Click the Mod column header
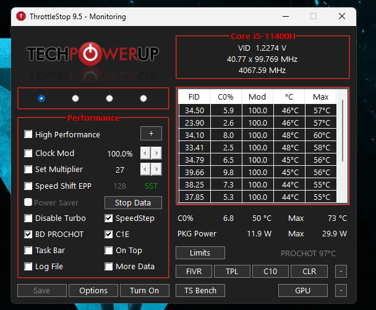Viewport: 376px width, 310px height. [x=257, y=97]
